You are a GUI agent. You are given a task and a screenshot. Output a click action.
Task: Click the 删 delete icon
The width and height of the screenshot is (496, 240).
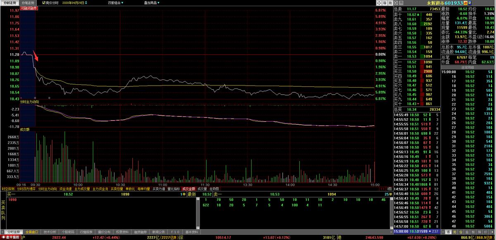(391, 3)
